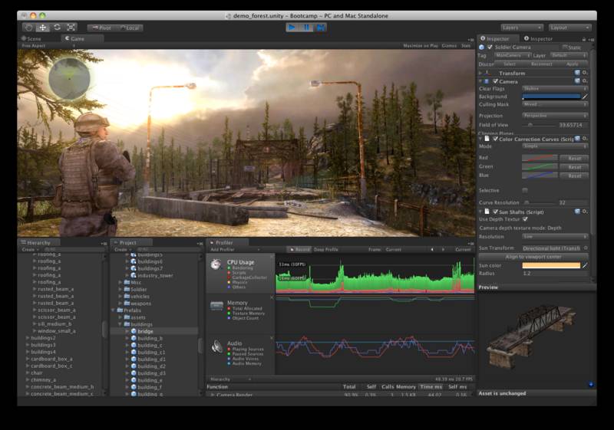Toggle the Soldier Camera active checkbox

tap(490, 47)
